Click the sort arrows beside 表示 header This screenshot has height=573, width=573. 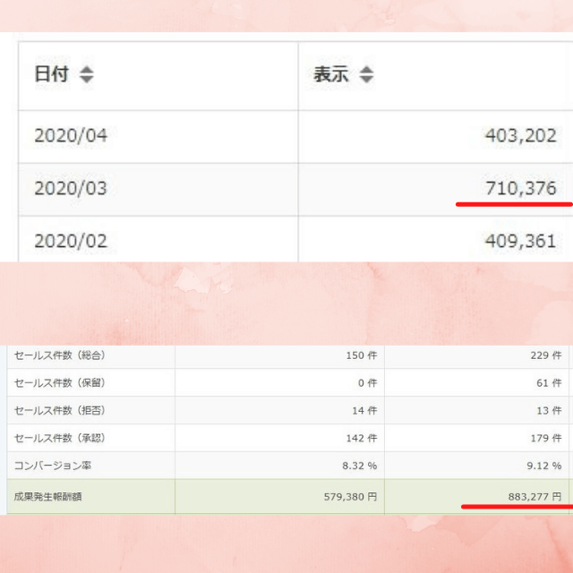point(365,75)
